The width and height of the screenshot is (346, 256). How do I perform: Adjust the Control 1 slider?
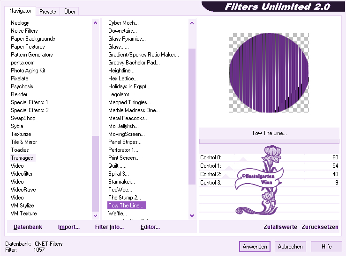229,168
